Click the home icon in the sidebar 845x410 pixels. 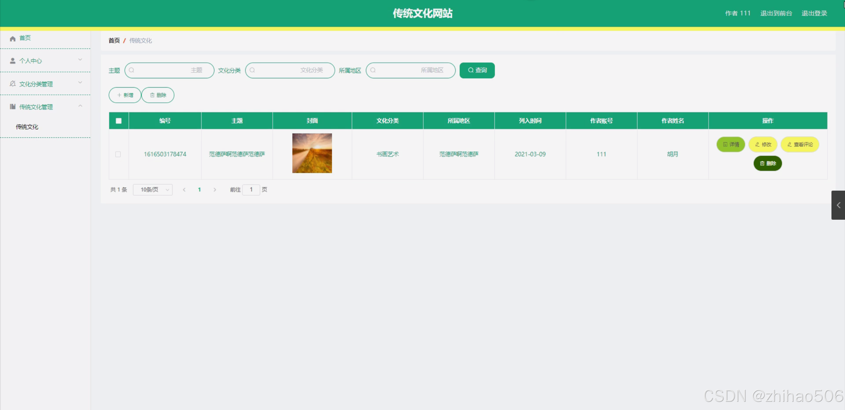point(13,39)
